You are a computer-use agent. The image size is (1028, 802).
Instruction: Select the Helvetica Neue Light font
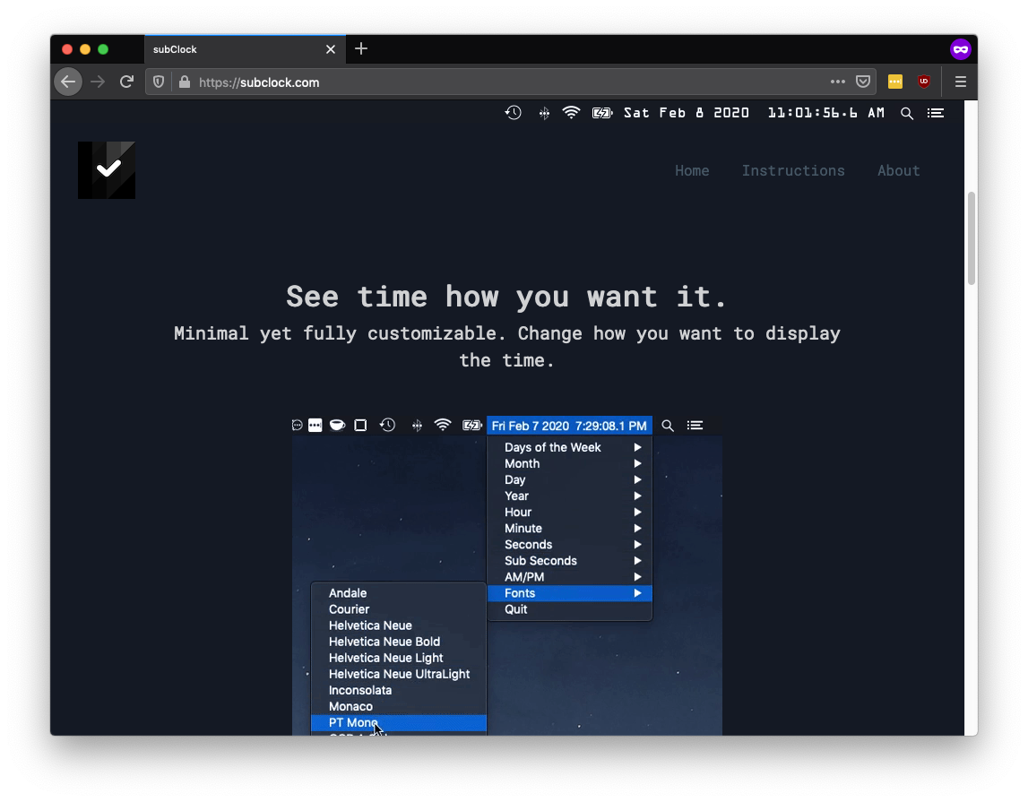399,658
